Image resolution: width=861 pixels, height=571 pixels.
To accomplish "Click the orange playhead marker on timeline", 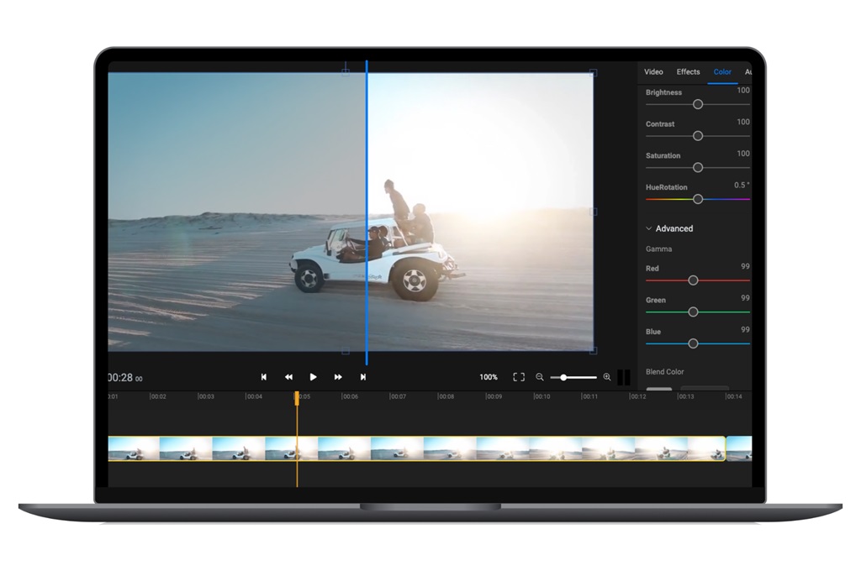I will pyautogui.click(x=297, y=398).
